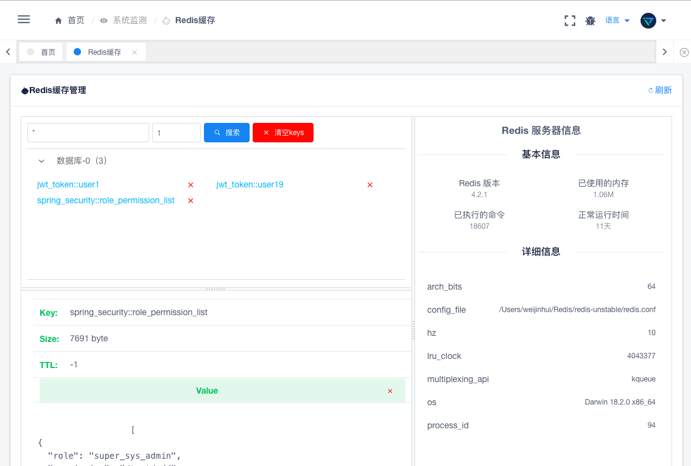Click the 已使用的内存 1.06M value
This screenshot has height=466, width=691.
[603, 195]
